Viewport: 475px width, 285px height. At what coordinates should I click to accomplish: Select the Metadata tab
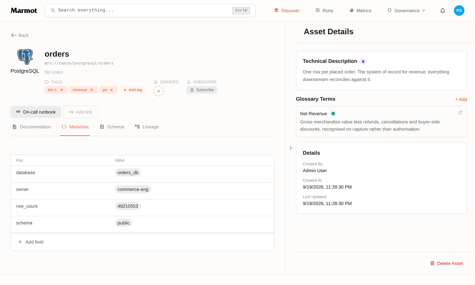[75, 127]
